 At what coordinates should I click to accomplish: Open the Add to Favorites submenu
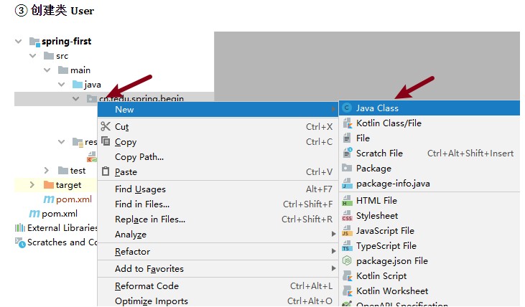click(x=218, y=269)
